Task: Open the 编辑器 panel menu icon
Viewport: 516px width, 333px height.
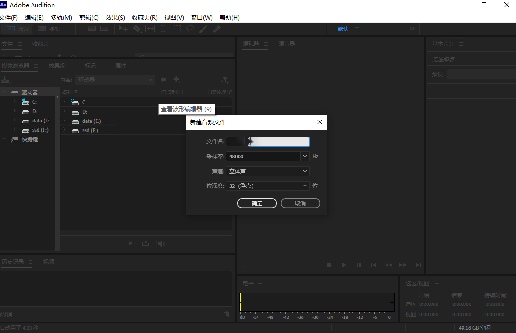Action: [266, 44]
